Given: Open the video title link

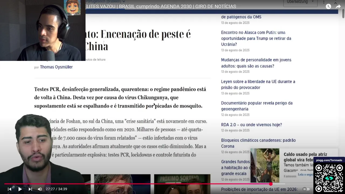Looking at the screenshot, I should point(161,6).
